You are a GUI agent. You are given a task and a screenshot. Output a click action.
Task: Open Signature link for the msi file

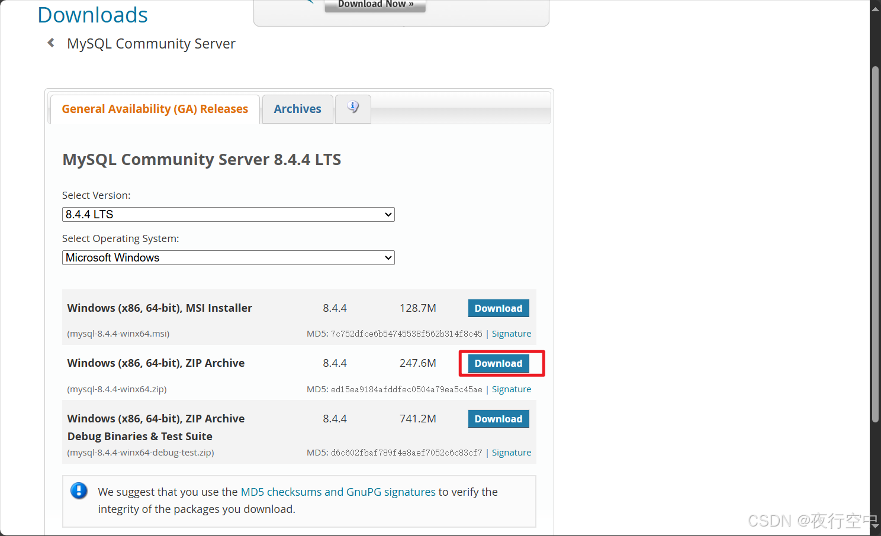pos(512,334)
